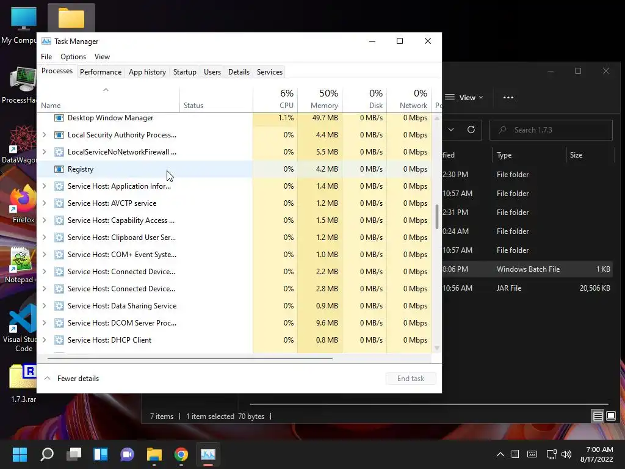The image size is (625, 469).
Task: Click the Search 1.7.3 input field
Action: coord(551,130)
